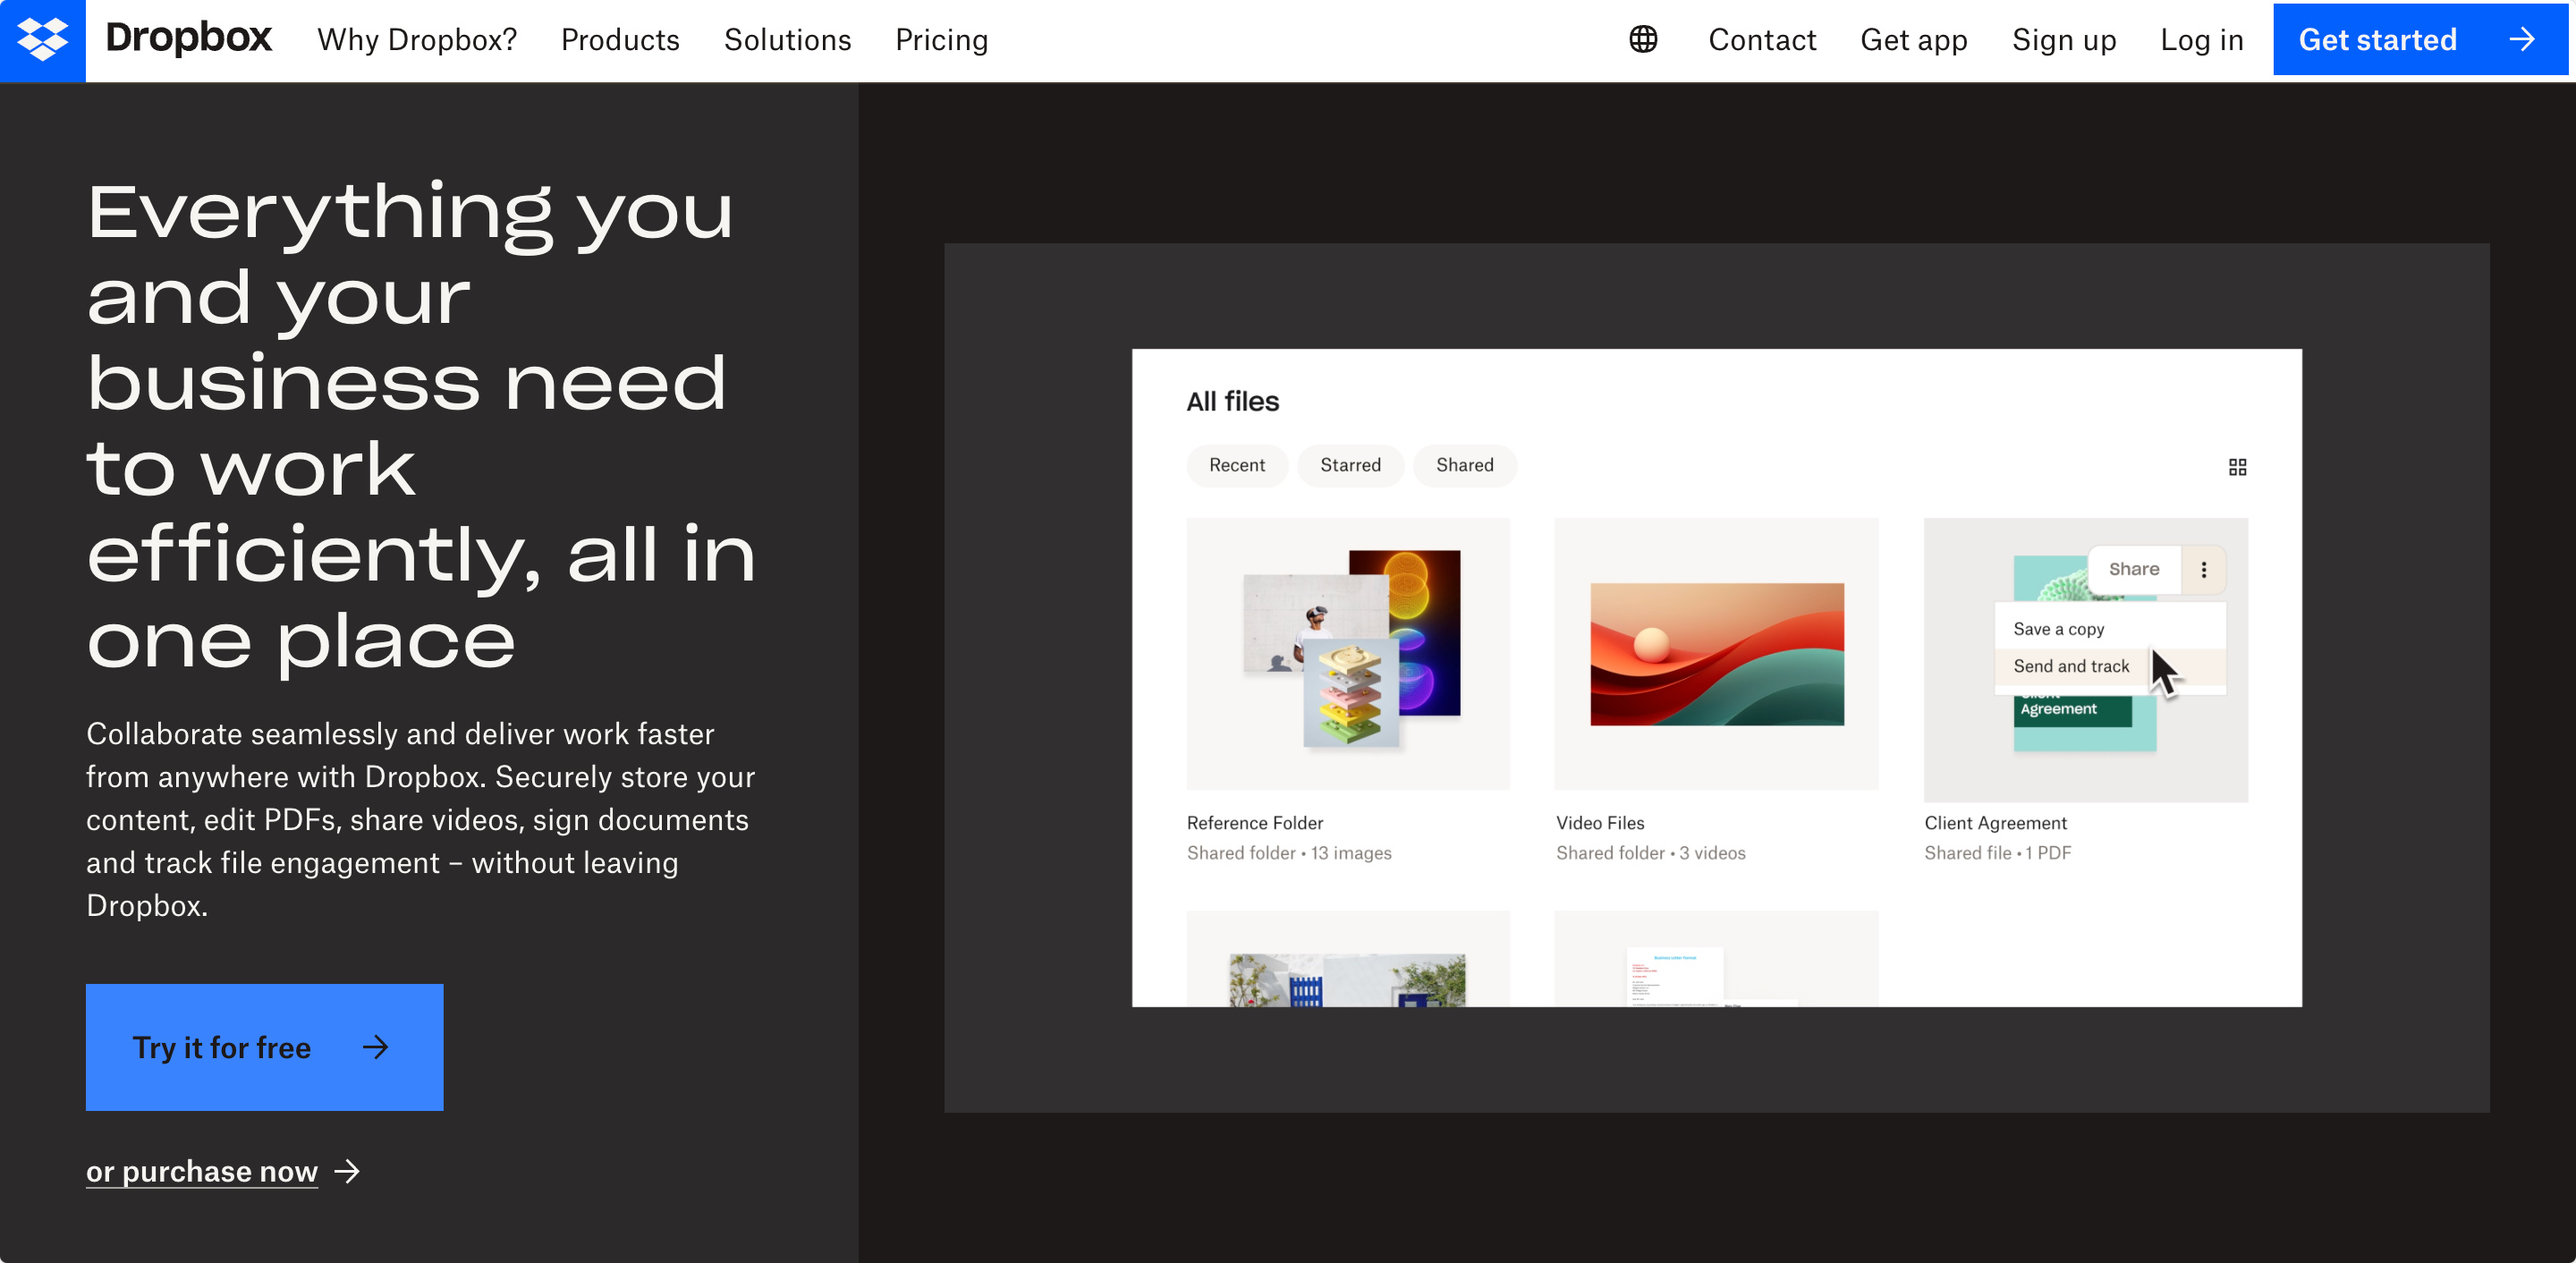Open the Solutions menu
The width and height of the screenshot is (2576, 1263).
(787, 40)
